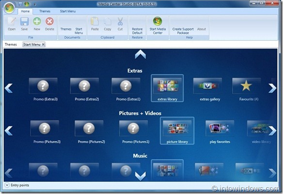This screenshot has height=194, width=283.
Task: Move Music strip right
Action: pos(272,173)
